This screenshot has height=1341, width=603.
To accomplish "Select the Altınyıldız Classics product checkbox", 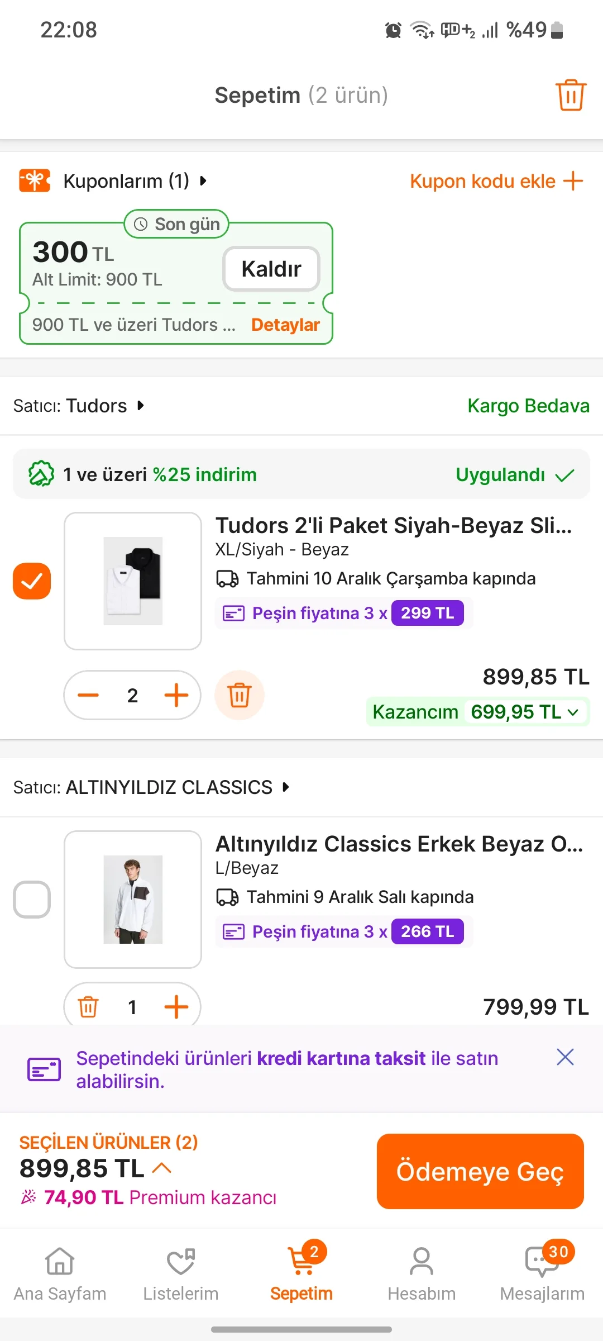I will coord(32,900).
